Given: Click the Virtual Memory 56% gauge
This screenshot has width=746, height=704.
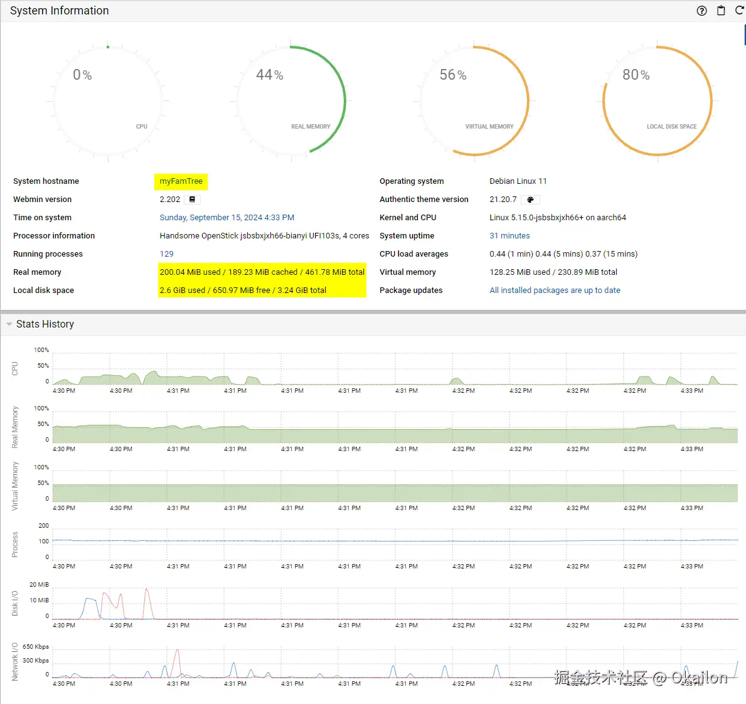Looking at the screenshot, I should (474, 100).
